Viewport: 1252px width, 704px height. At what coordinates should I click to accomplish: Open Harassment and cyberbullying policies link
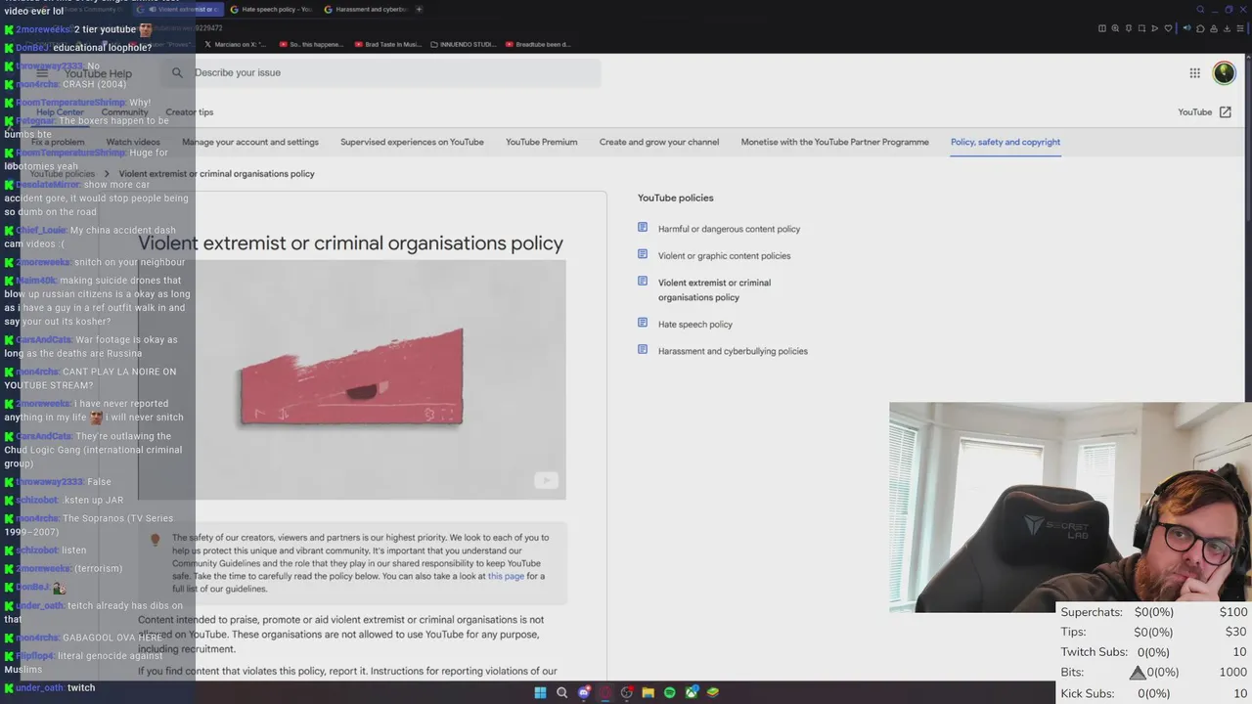[x=733, y=351]
